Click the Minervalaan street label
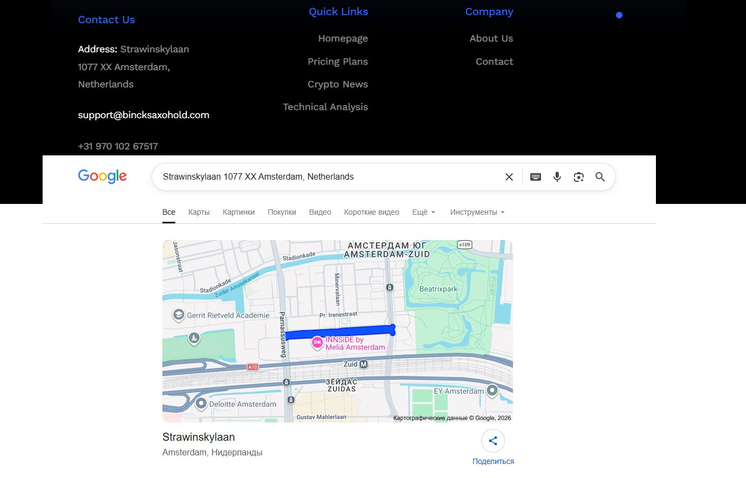 (337, 289)
